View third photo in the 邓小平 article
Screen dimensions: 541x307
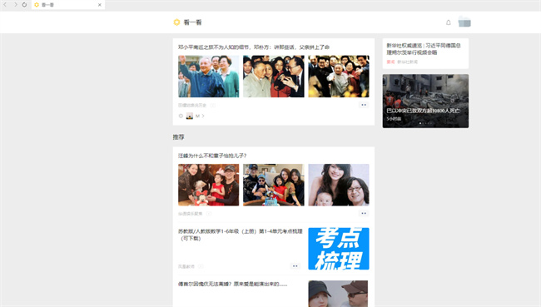point(339,77)
